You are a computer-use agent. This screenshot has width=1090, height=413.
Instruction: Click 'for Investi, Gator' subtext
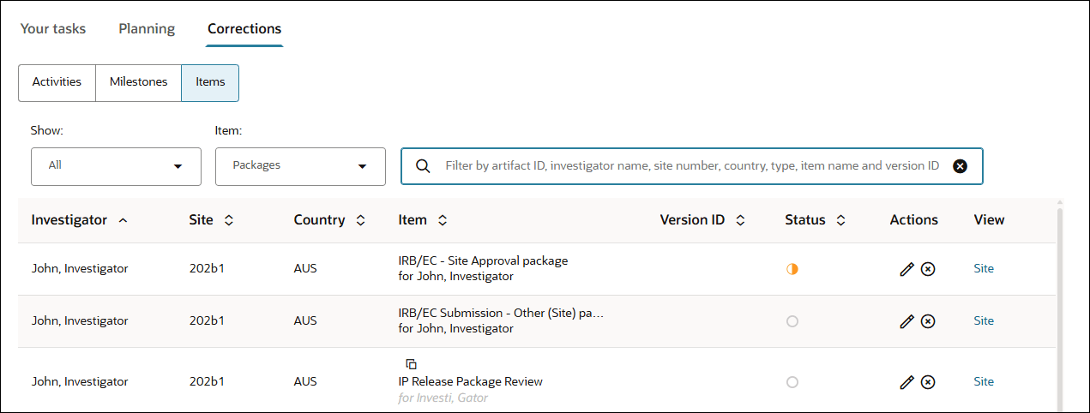443,398
